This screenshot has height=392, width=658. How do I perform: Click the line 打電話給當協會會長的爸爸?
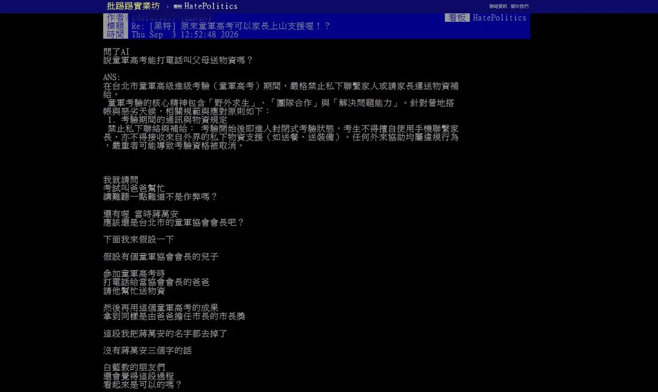pyautogui.click(x=156, y=282)
